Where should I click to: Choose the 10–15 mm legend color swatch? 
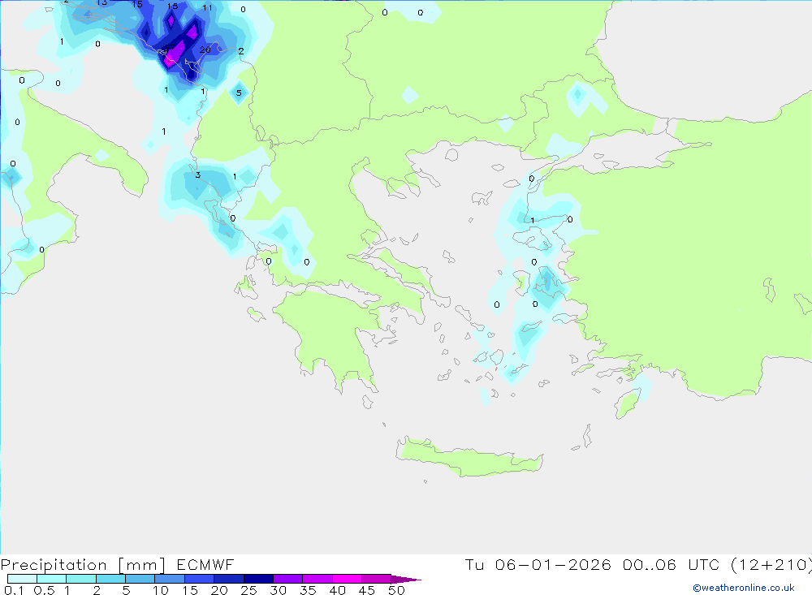tap(170, 579)
